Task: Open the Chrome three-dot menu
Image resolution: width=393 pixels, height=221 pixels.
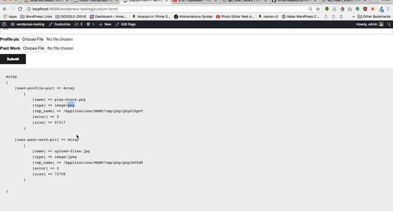Action: pyautogui.click(x=388, y=9)
